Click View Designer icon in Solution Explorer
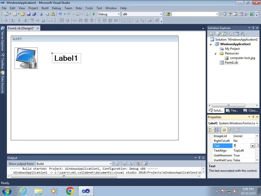Screen dimensions: 261x196 click(237, 34)
